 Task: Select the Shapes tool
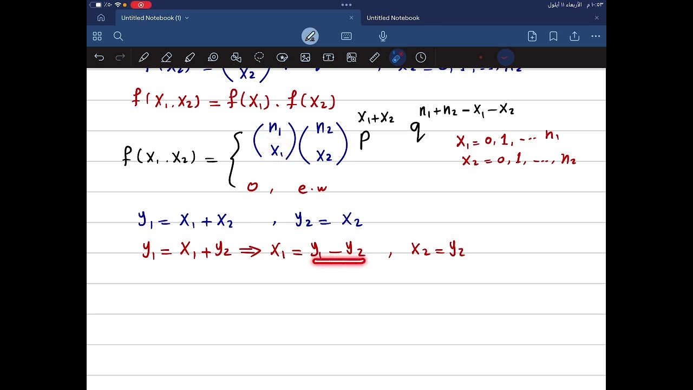click(236, 57)
